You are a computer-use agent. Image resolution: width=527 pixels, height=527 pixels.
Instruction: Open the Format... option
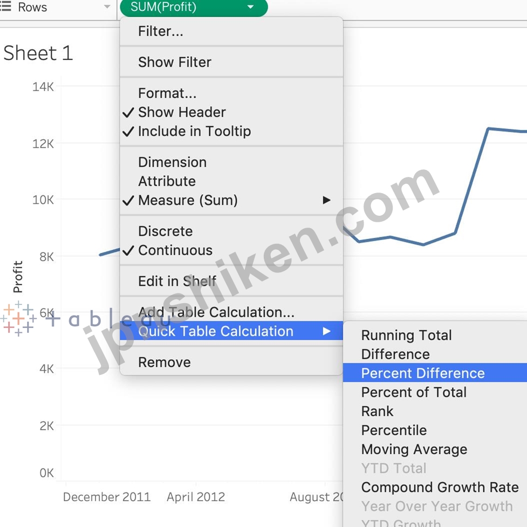[x=167, y=93]
